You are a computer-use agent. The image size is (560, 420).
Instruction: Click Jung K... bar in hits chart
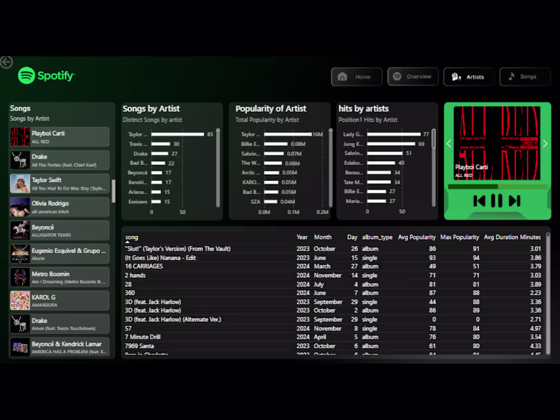[391, 144]
